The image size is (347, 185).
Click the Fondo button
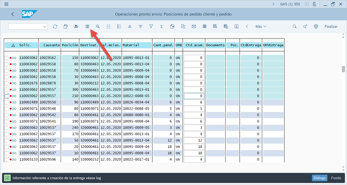(336, 178)
